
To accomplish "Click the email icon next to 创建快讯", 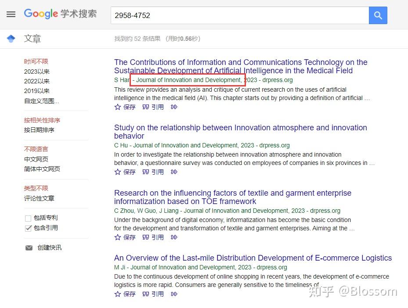I will click(x=29, y=247).
